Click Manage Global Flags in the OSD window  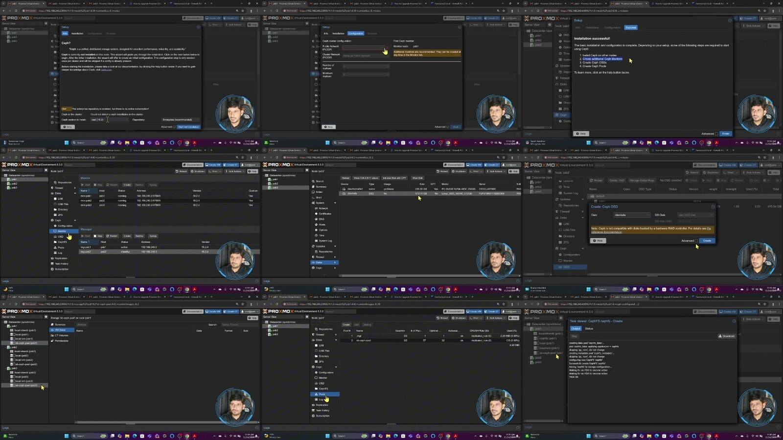642,180
